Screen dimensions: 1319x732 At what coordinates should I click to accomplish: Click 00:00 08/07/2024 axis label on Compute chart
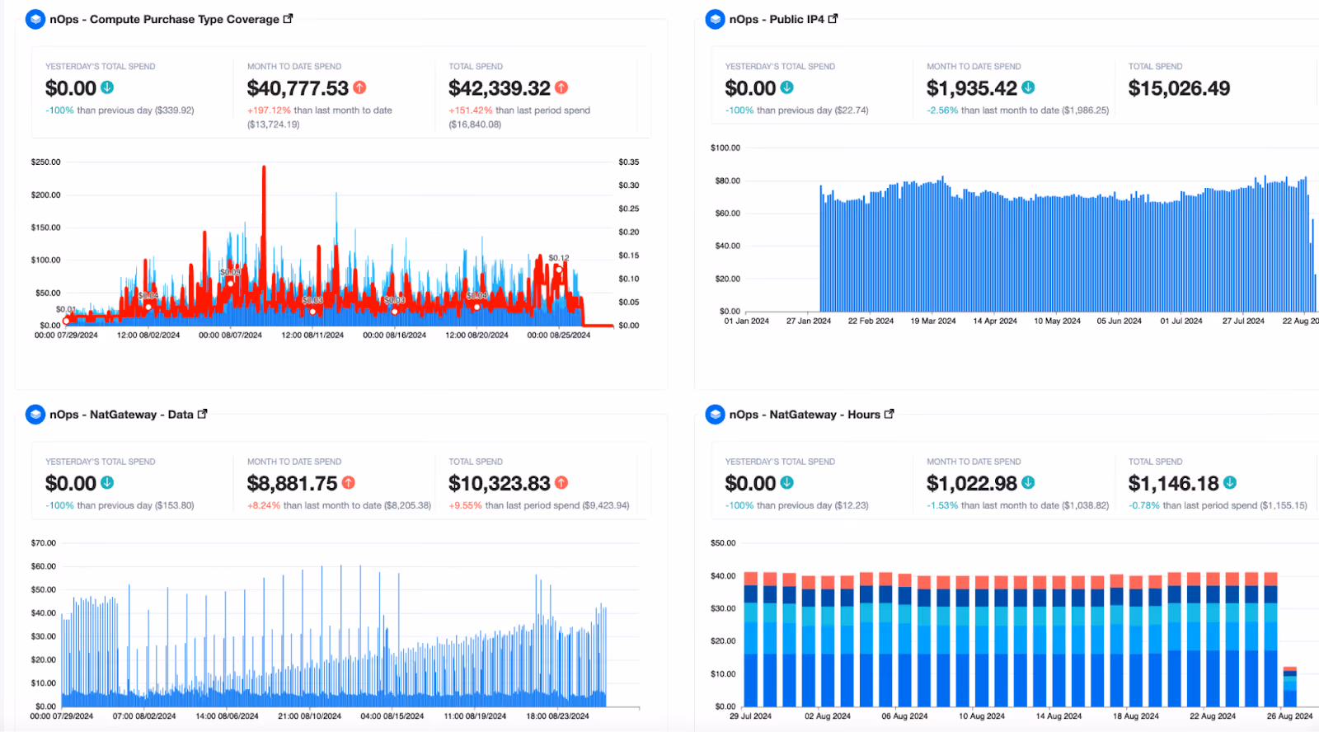coord(230,335)
